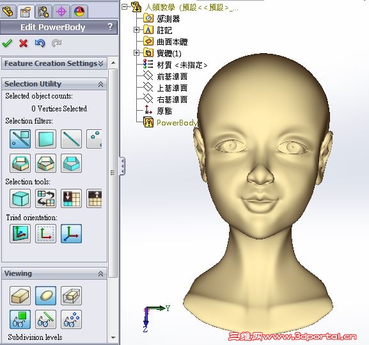This screenshot has width=369, height=345.
Task: Toggle edge display glasses icon
Action: [45, 319]
